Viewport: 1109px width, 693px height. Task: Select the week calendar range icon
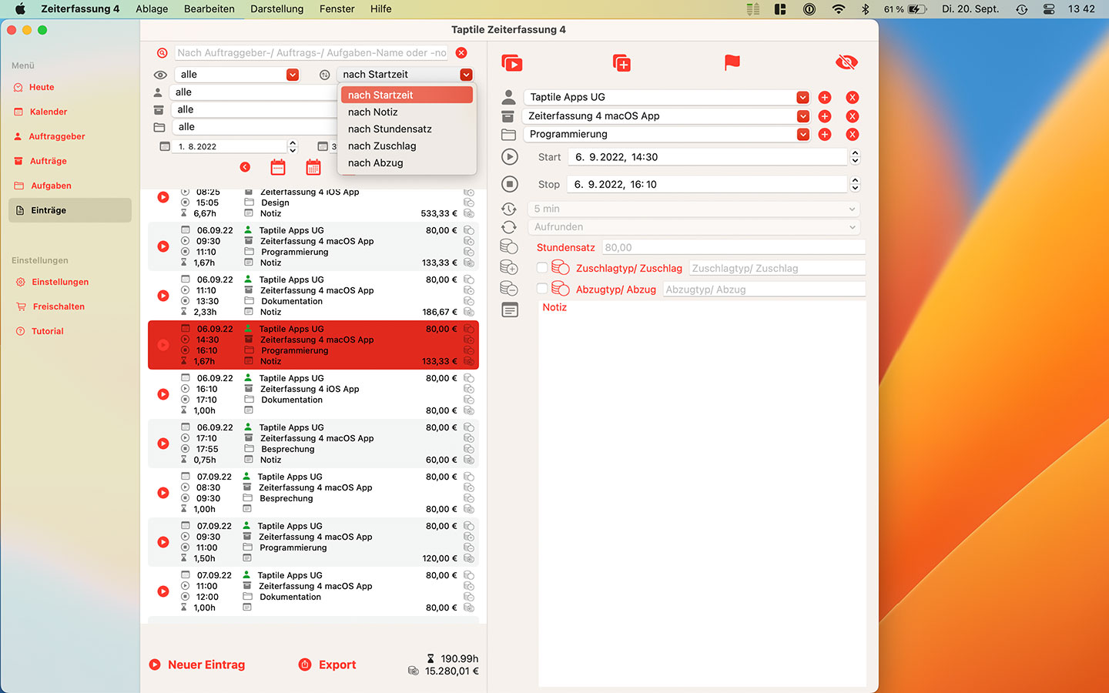point(278,167)
